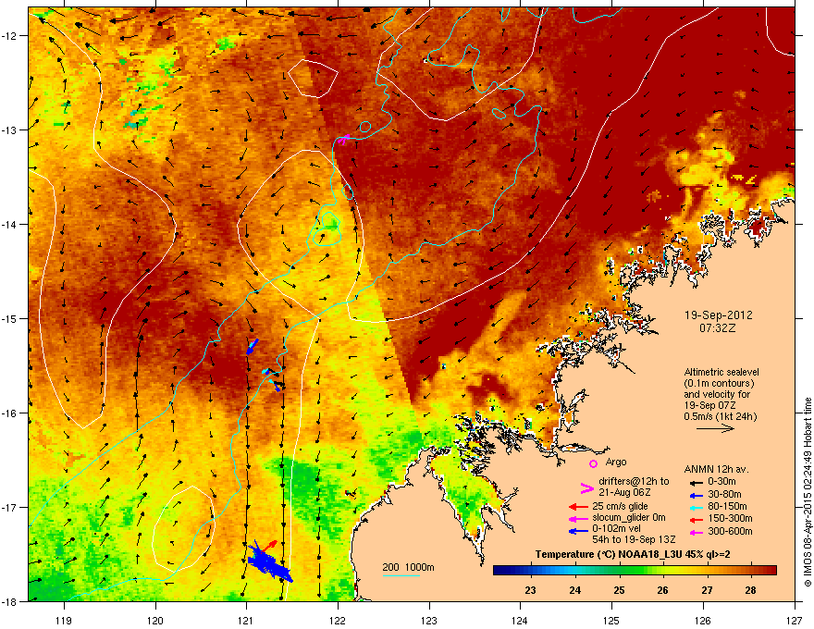Click the longitude axis label 125
The width and height of the screenshot is (814, 629).
[x=611, y=620]
